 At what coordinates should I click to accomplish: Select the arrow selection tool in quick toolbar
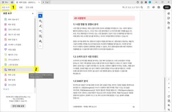point(40,16)
